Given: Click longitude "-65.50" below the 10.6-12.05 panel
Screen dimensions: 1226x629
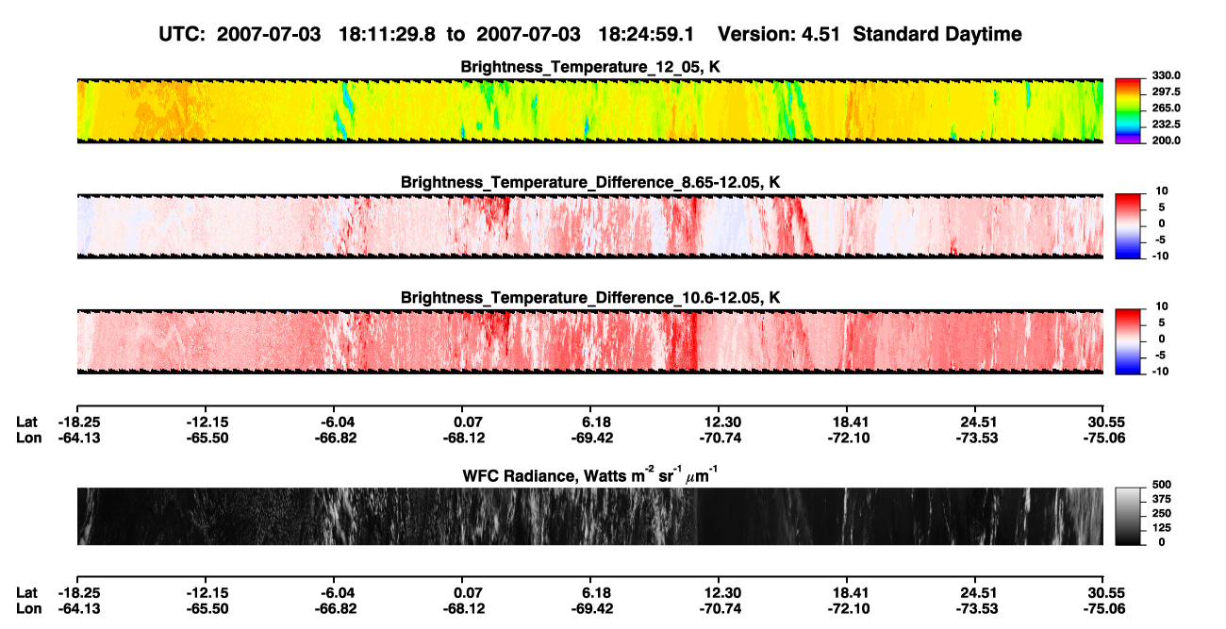Looking at the screenshot, I should tap(208, 437).
